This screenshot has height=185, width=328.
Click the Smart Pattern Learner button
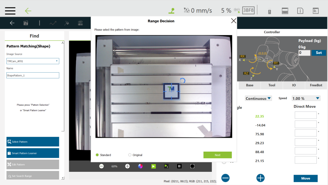coord(33,153)
